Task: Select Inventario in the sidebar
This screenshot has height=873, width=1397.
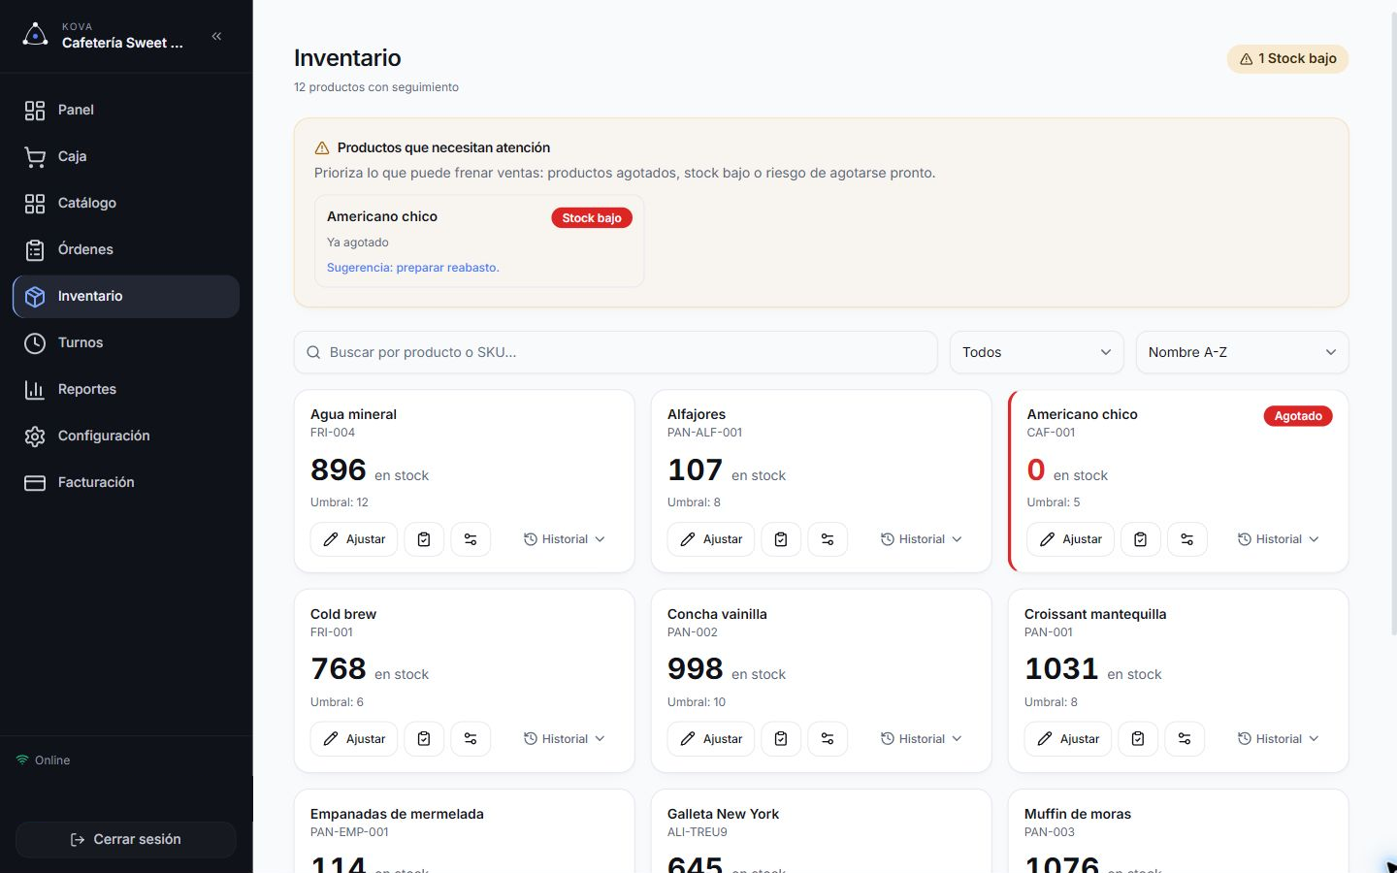Action: pos(126,296)
